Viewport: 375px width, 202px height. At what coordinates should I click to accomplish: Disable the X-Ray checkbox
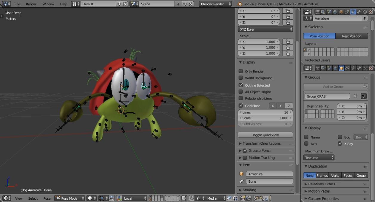coord(340,144)
